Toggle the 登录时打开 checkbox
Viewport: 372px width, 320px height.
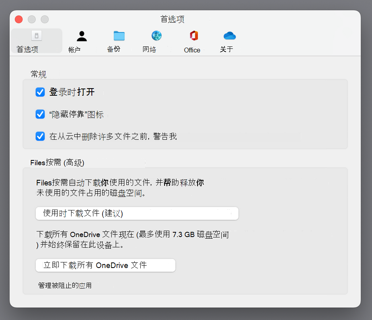tap(40, 92)
